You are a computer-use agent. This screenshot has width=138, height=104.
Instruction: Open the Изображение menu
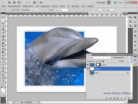(28, 6)
